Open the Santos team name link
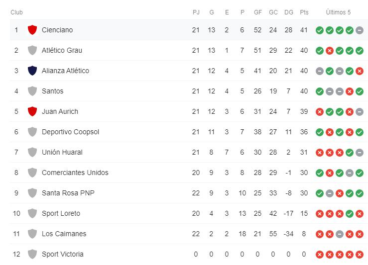368x265 pixels. [52, 91]
